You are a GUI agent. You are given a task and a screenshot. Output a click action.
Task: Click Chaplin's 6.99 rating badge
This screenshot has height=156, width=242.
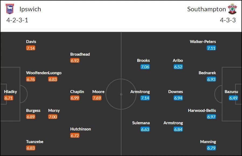click(75, 98)
